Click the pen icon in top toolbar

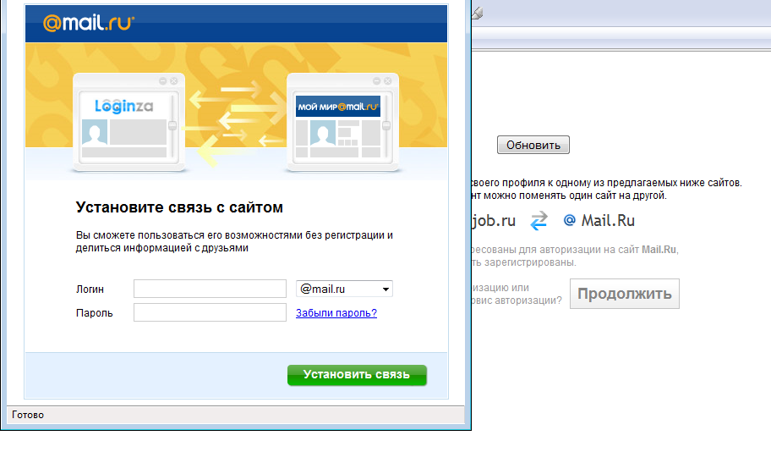(x=478, y=13)
